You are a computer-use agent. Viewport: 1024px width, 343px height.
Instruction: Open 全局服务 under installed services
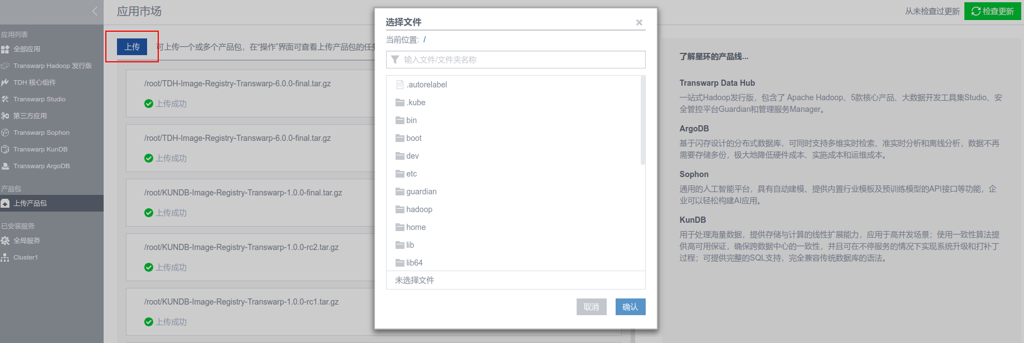[x=27, y=241]
